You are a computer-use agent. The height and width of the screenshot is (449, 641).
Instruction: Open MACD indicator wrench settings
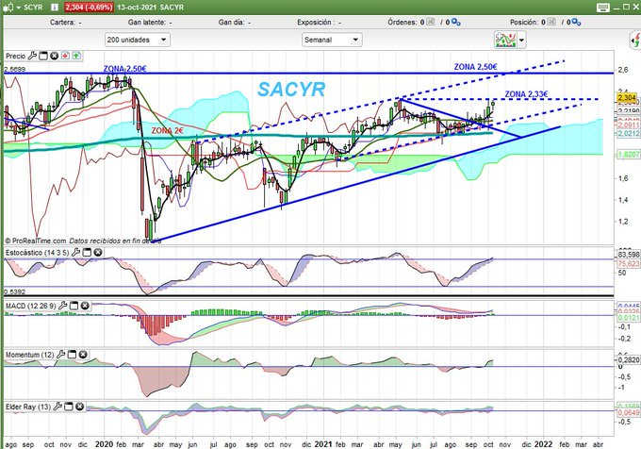[62, 306]
